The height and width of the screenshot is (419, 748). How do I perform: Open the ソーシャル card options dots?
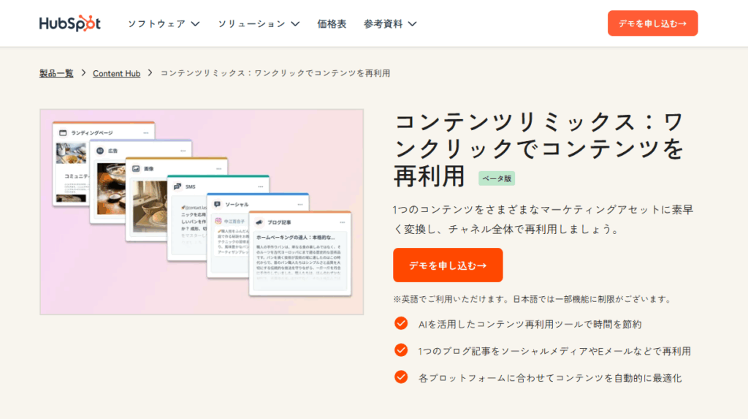pyautogui.click(x=300, y=205)
